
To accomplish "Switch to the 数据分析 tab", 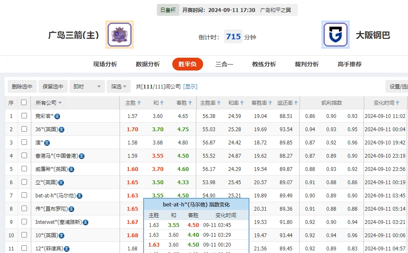I will [147, 64].
